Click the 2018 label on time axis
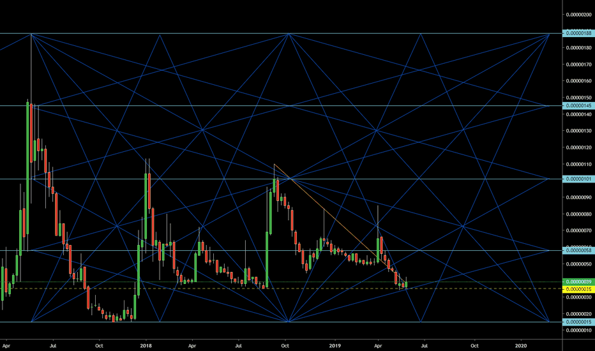 point(146,346)
